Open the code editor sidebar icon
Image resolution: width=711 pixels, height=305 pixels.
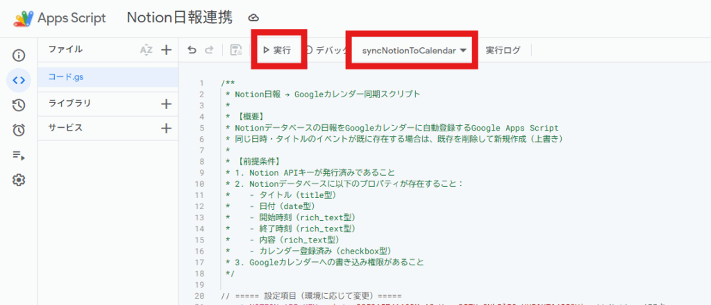point(19,81)
